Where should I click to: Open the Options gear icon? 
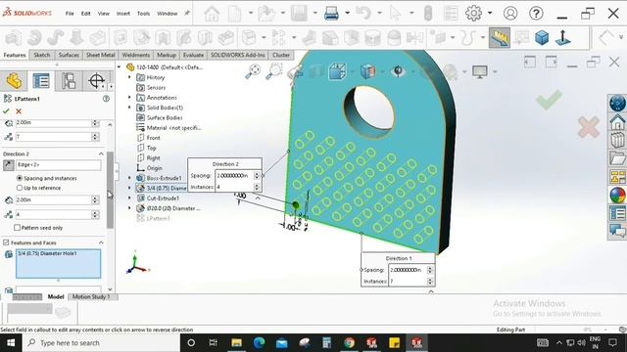[473, 13]
